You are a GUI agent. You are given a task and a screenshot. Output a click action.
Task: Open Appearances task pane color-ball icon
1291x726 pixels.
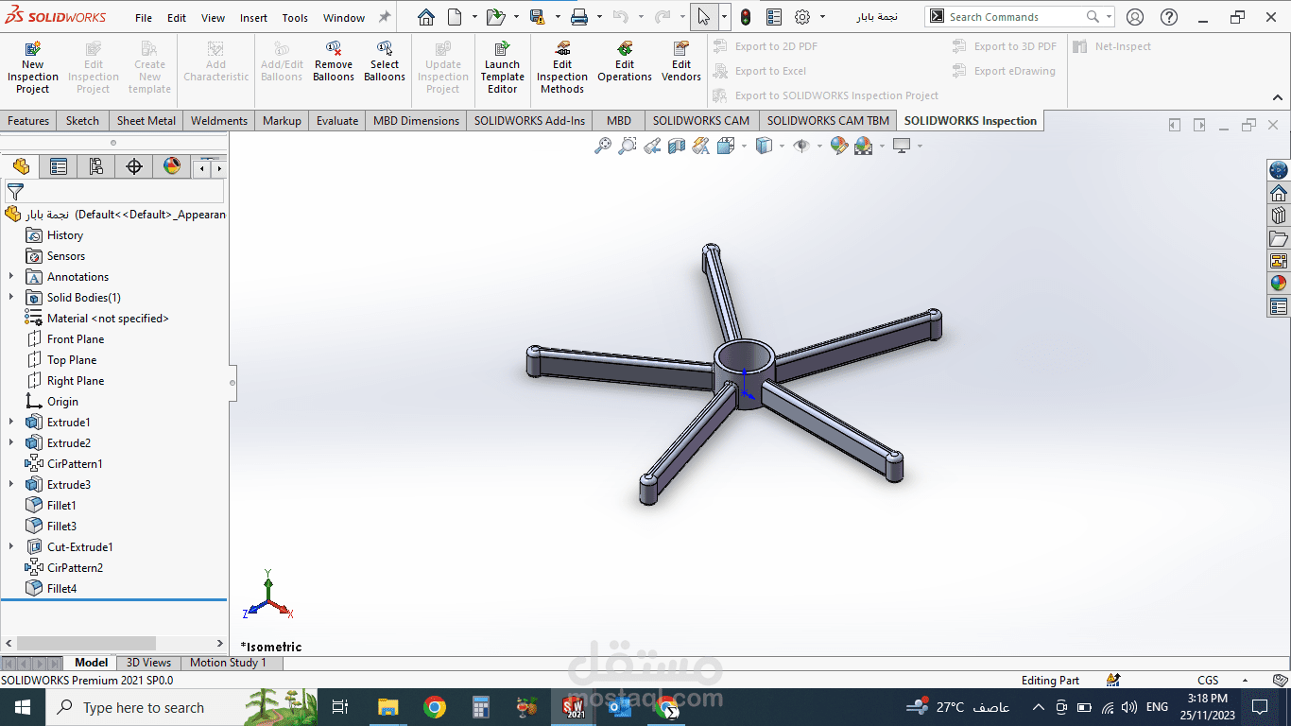(x=1279, y=283)
